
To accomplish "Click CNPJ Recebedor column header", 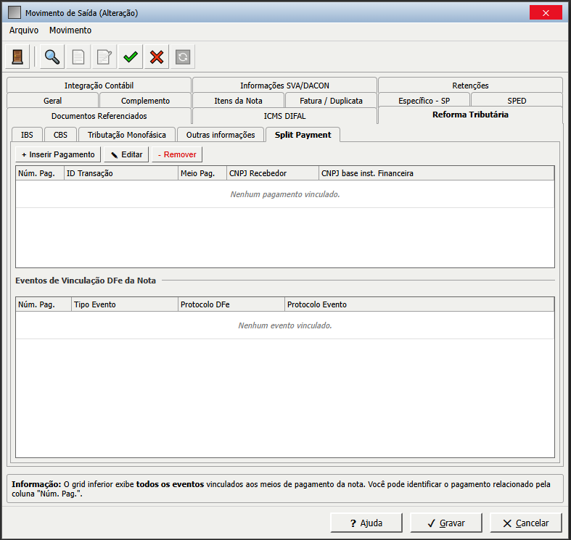I will pos(272,173).
